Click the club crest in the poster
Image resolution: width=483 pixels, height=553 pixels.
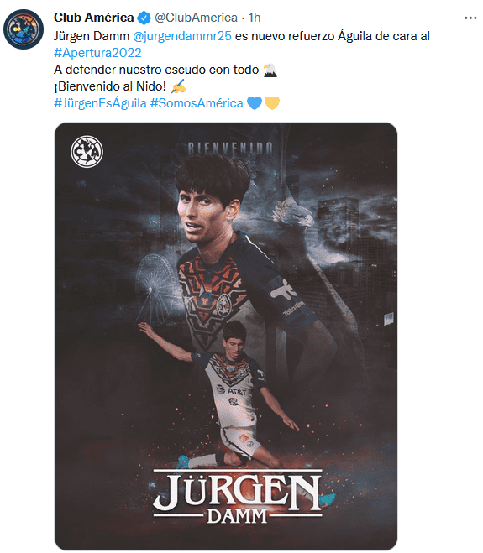pyautogui.click(x=87, y=152)
